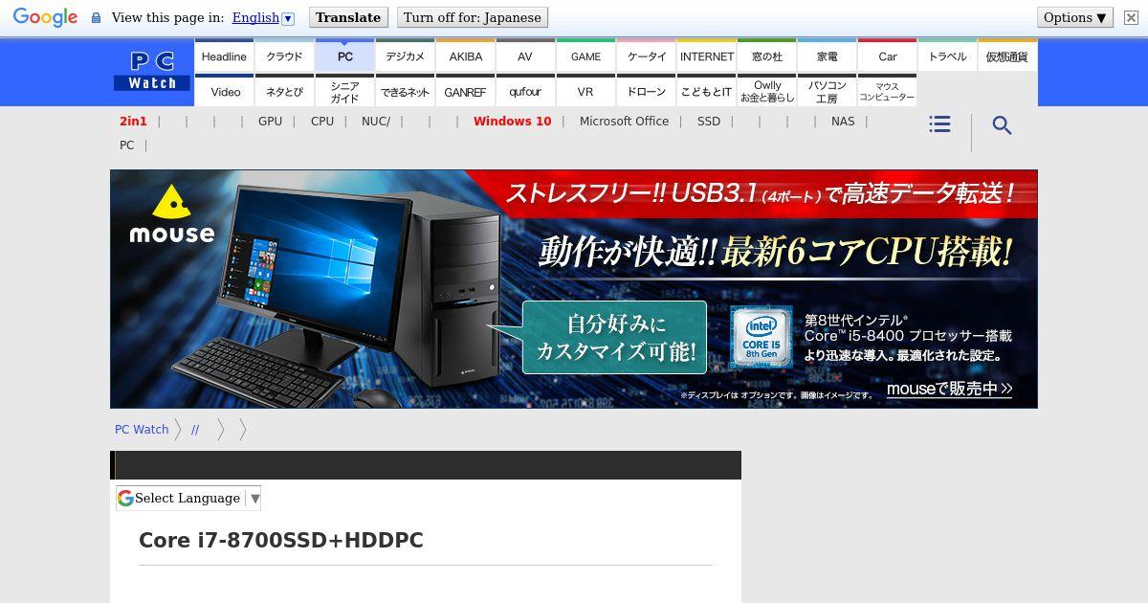Click Turn off for: Japanese

pyautogui.click(x=472, y=17)
